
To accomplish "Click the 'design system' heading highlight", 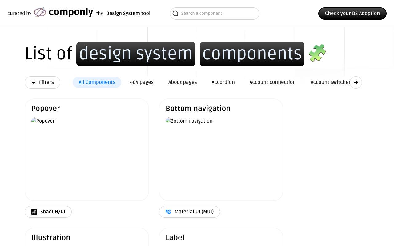I will click(136, 54).
